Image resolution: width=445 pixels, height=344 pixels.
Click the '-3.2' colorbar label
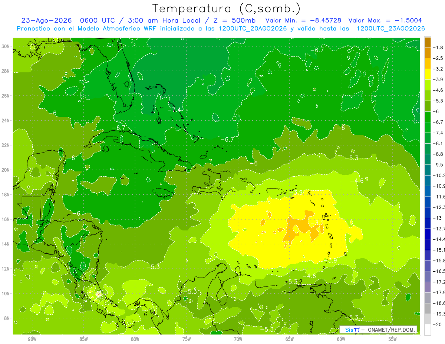click(438, 69)
